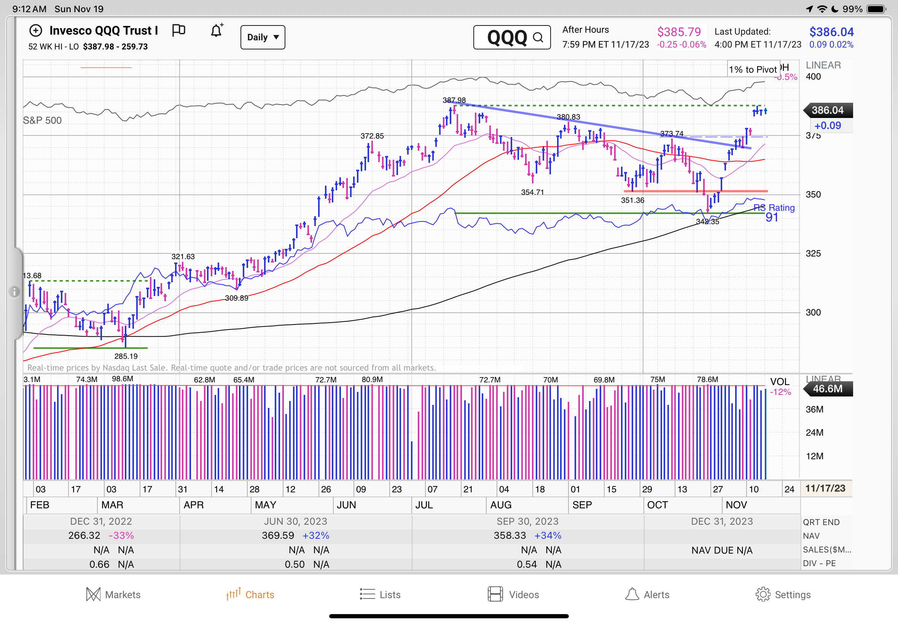Tap the current price tag 386.04
This screenshot has width=898, height=624.
point(828,110)
